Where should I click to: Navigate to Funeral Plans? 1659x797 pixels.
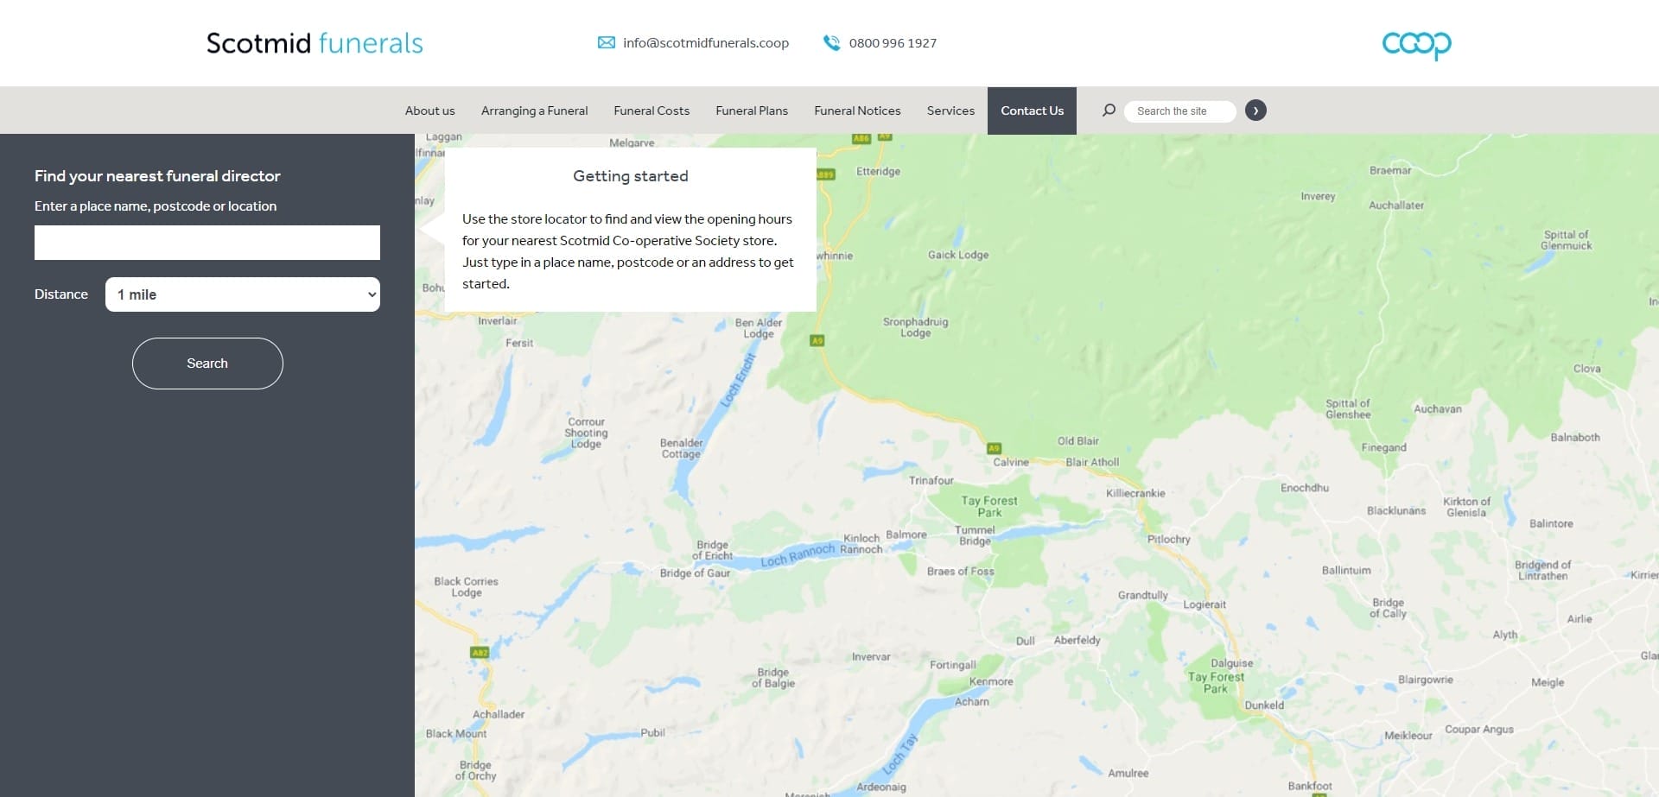coord(751,110)
